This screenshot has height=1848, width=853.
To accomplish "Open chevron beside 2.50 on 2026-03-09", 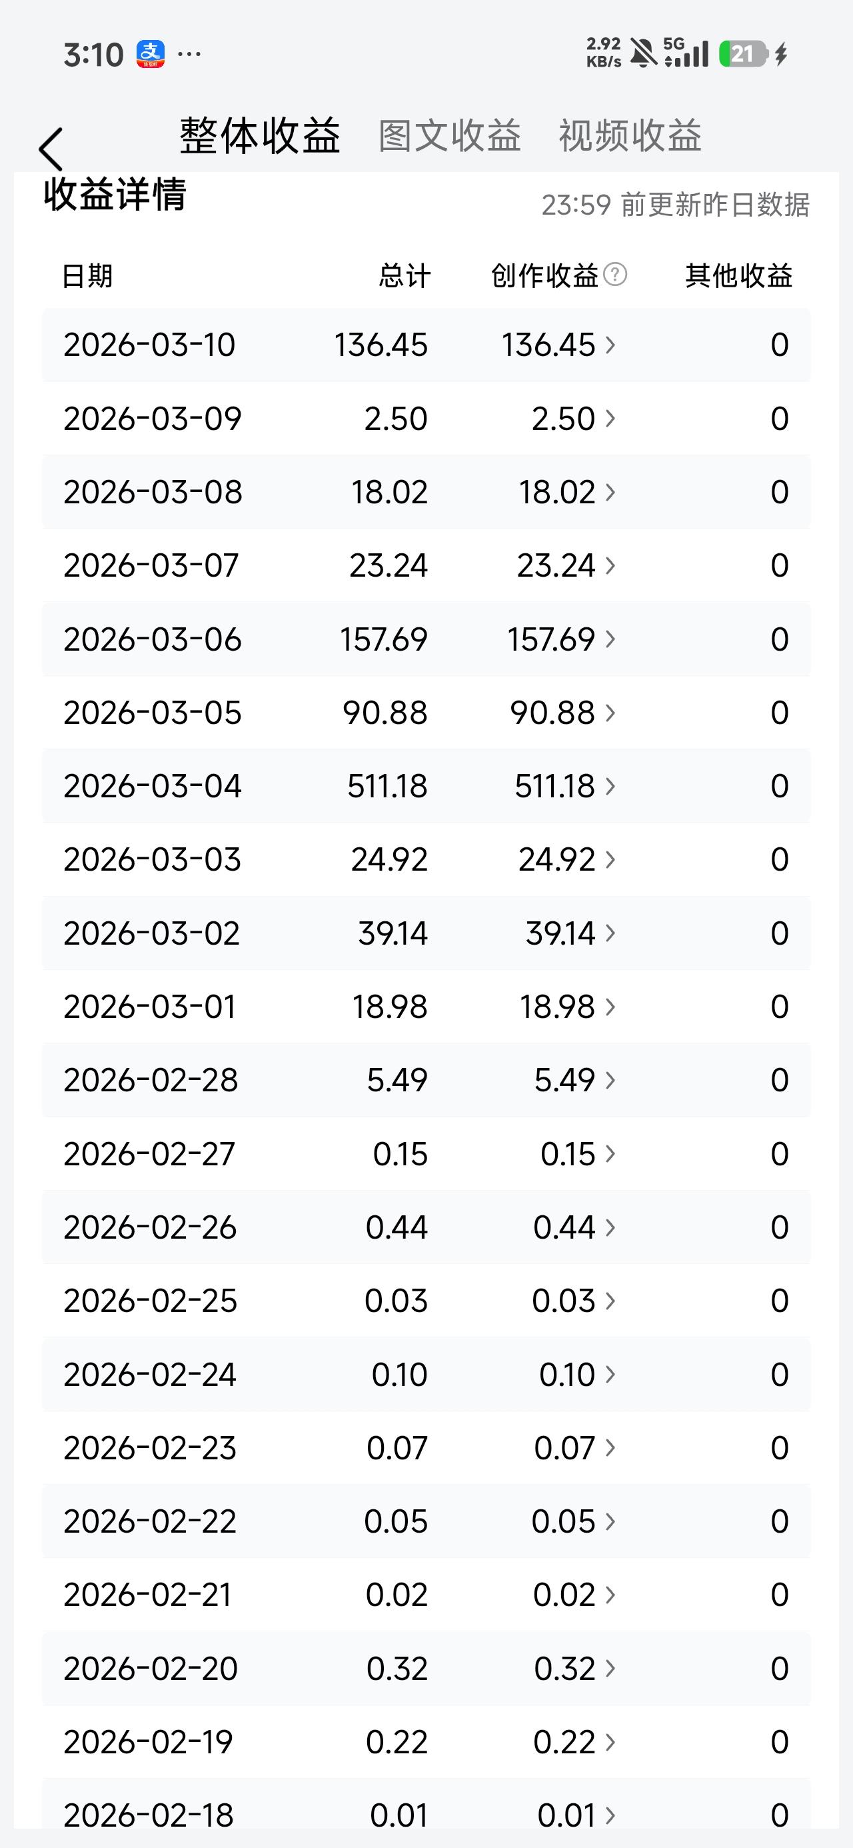I will tap(610, 418).
